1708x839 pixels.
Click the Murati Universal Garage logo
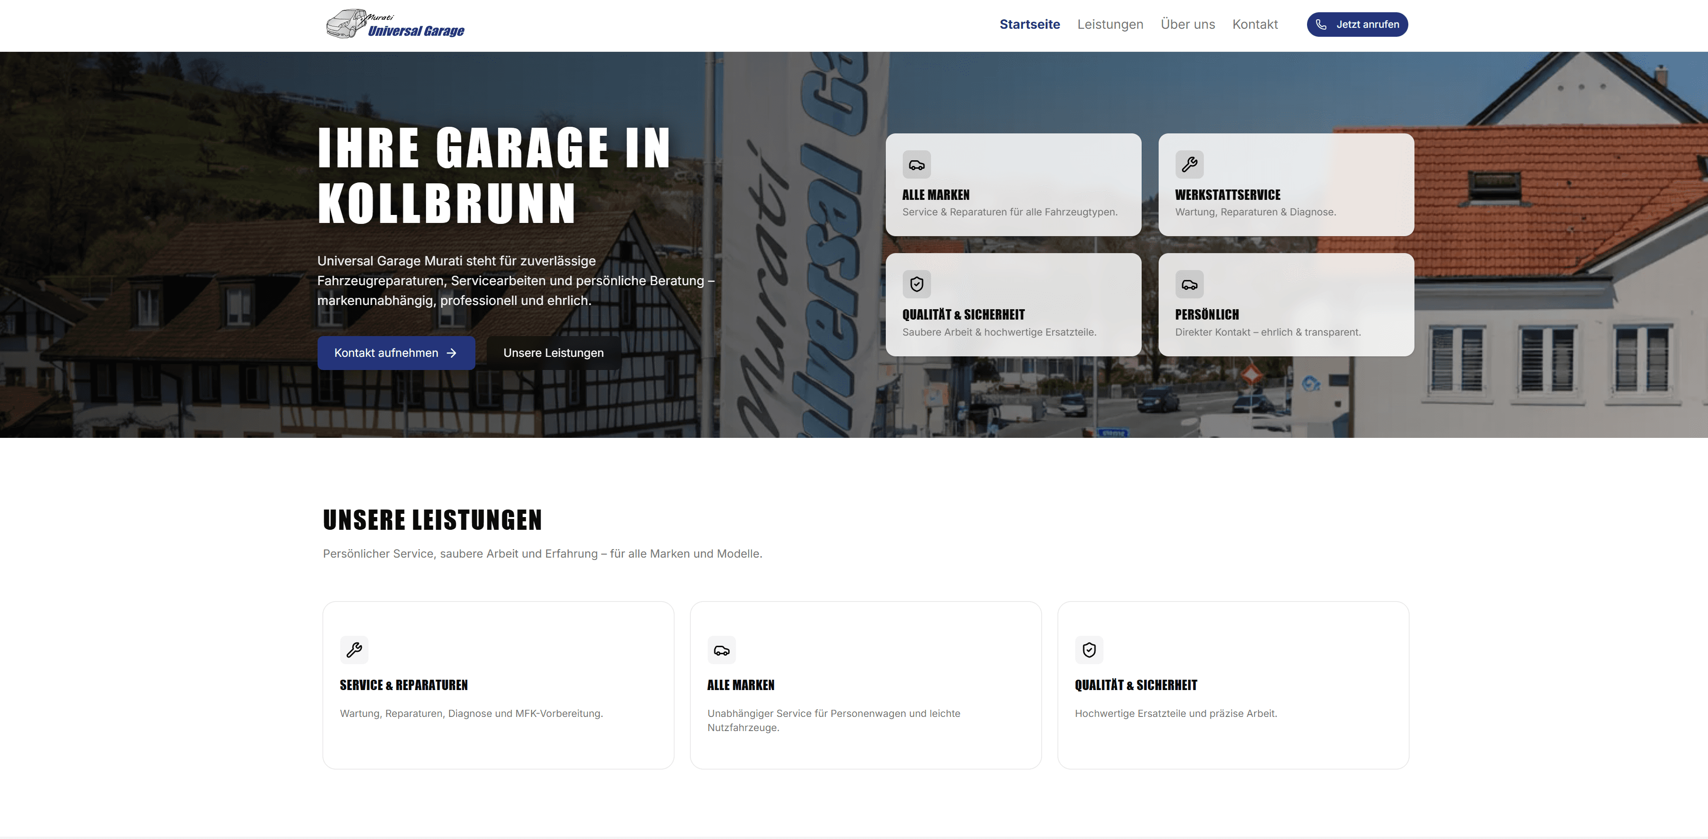[x=394, y=25]
